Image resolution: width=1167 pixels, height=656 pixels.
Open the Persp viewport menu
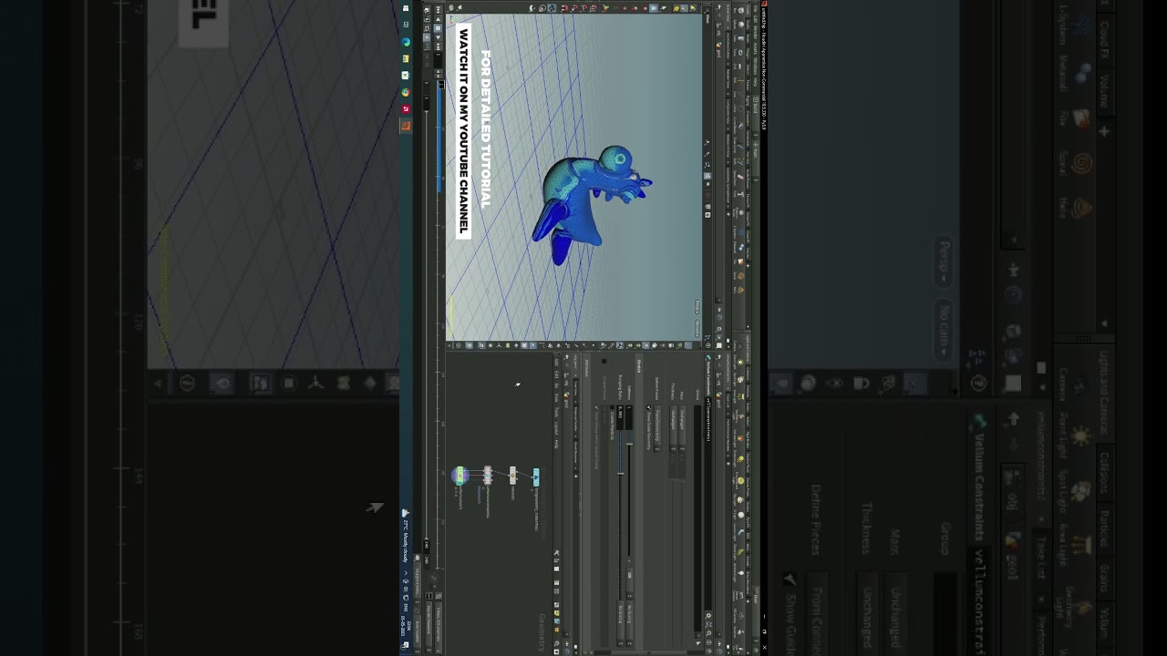(x=697, y=306)
